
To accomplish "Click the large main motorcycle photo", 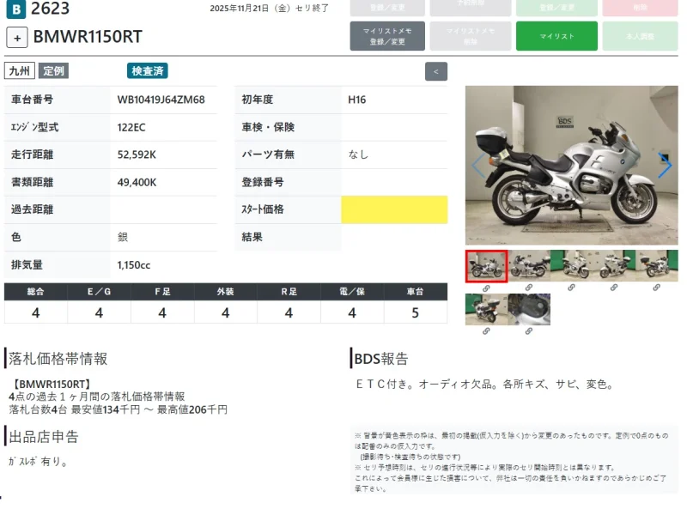I will (571, 165).
